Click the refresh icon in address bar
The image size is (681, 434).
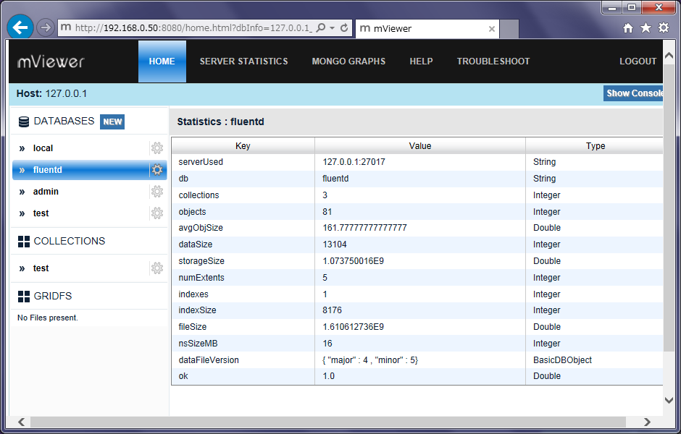344,27
